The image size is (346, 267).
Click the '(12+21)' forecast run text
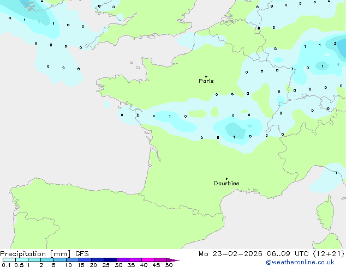point(329,254)
